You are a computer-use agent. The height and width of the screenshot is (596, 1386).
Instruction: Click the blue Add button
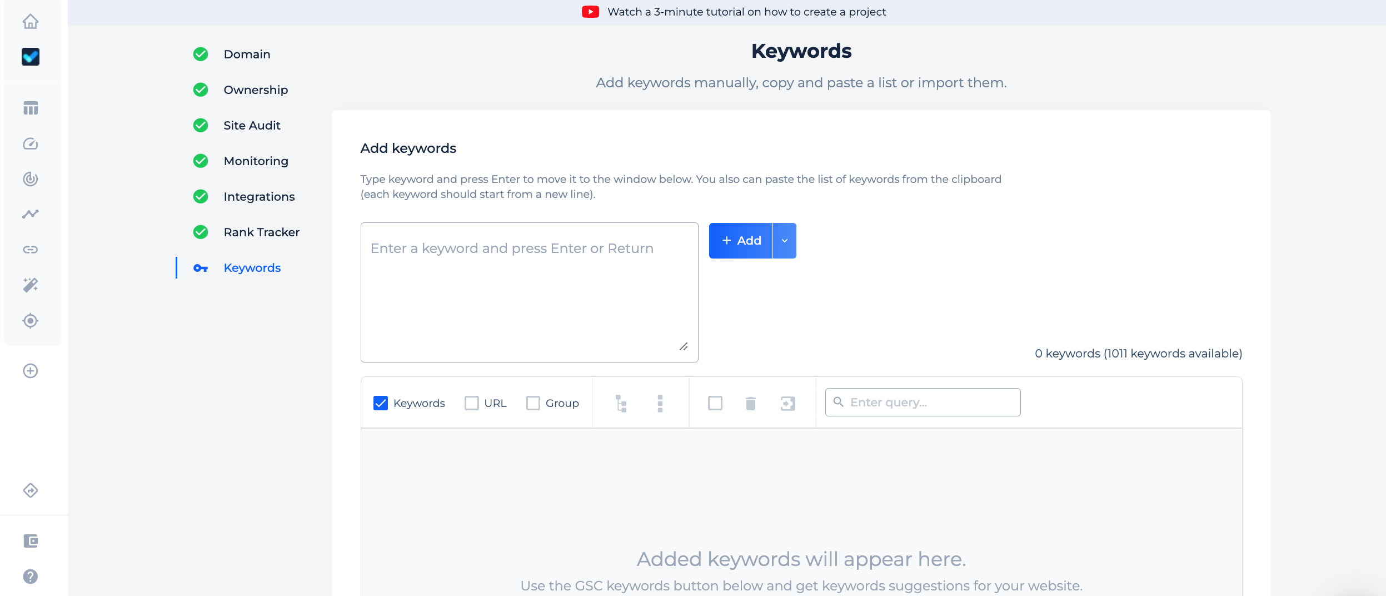741,241
